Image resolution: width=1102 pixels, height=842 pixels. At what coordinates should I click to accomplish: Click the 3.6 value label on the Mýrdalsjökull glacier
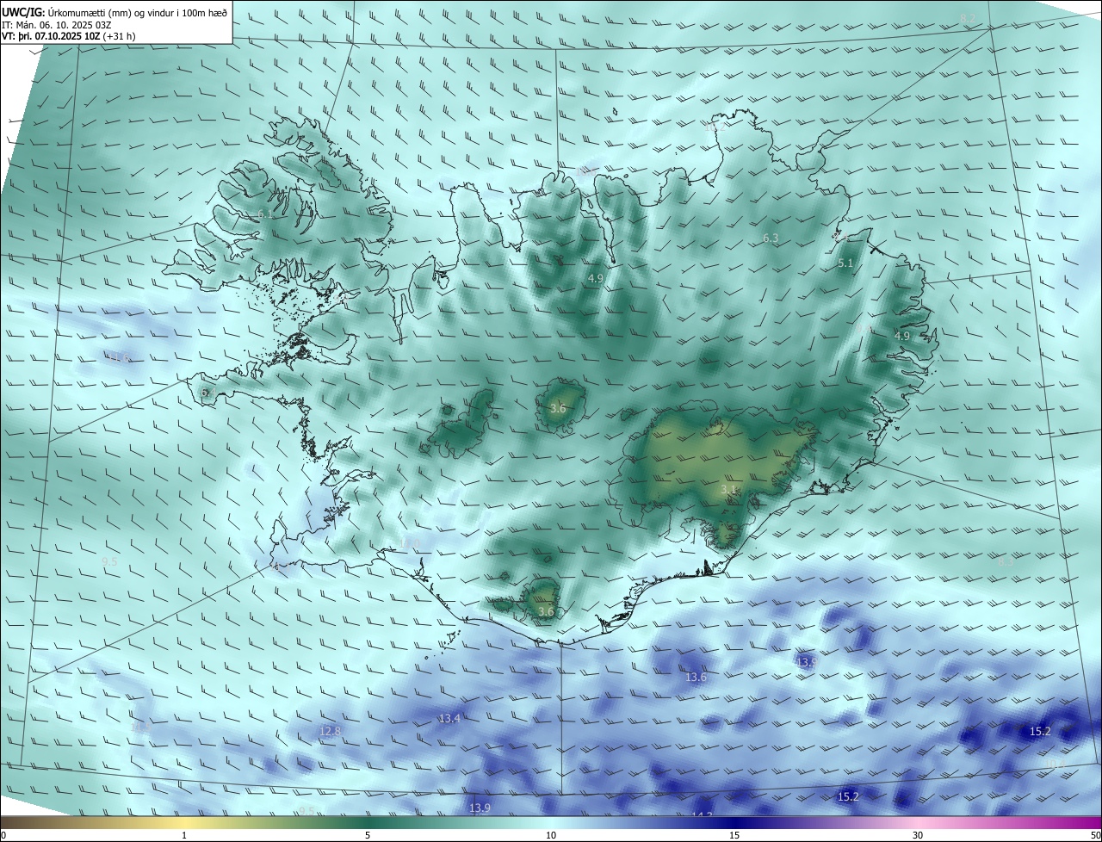click(546, 612)
